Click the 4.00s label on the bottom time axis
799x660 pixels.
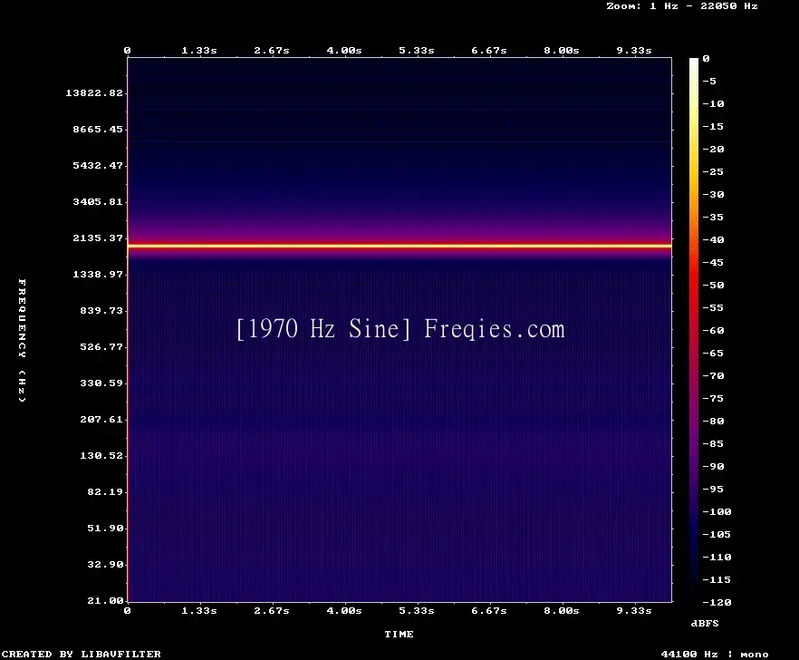[344, 610]
